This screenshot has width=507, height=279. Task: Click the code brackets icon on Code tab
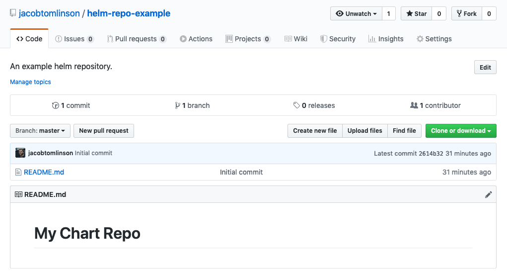(x=20, y=39)
